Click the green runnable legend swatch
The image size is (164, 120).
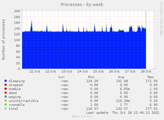tap(6, 105)
